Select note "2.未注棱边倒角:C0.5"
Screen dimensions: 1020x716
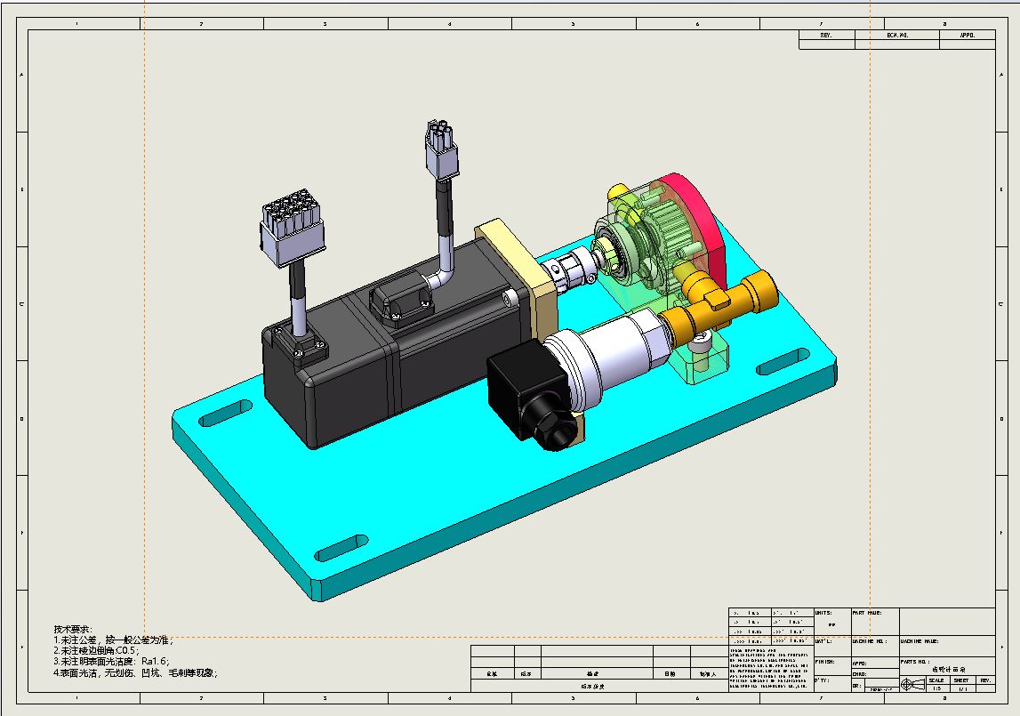pyautogui.click(x=96, y=651)
